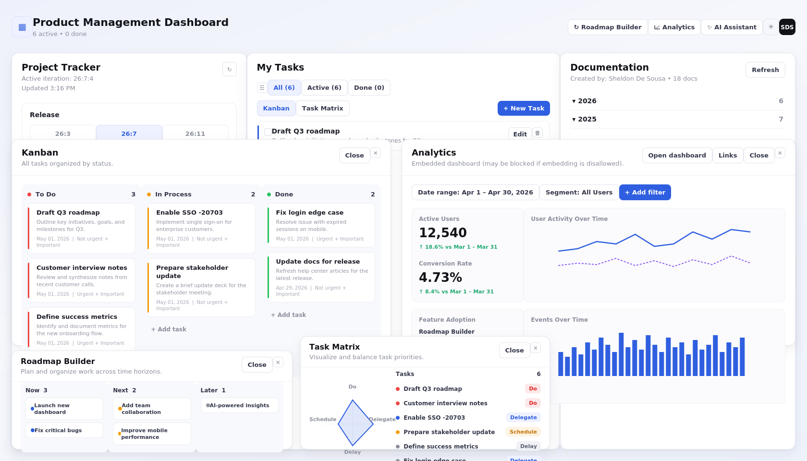Click Enable SSO -20703 in Task Matrix list
The image size is (807, 461).
[x=434, y=418]
